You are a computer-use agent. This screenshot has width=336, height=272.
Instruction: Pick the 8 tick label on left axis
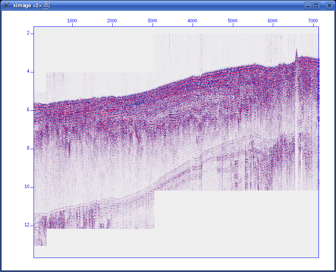pos(28,148)
